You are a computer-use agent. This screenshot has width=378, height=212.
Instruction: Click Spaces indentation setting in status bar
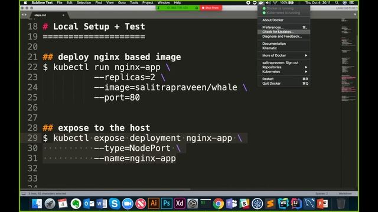point(321,194)
